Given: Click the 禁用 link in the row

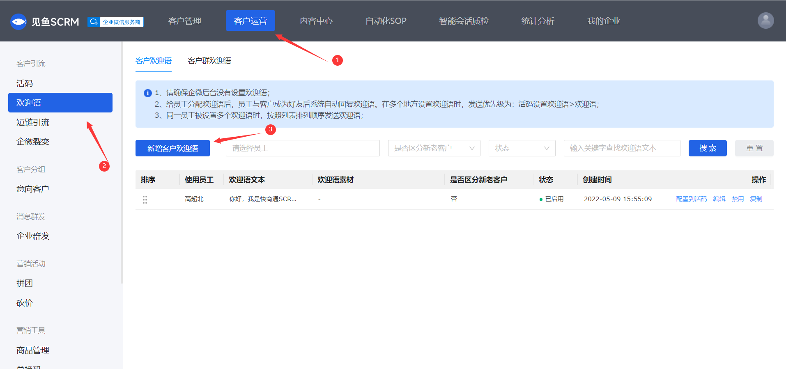Looking at the screenshot, I should [x=738, y=199].
